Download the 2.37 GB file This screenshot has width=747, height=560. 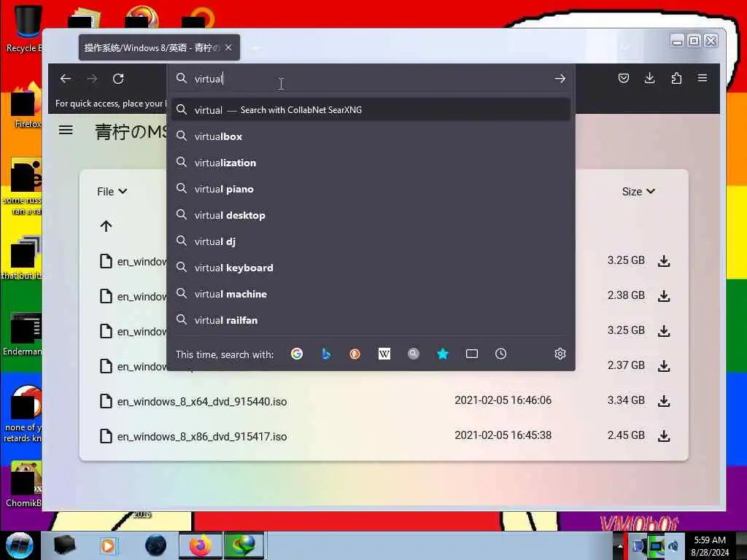[x=664, y=366]
